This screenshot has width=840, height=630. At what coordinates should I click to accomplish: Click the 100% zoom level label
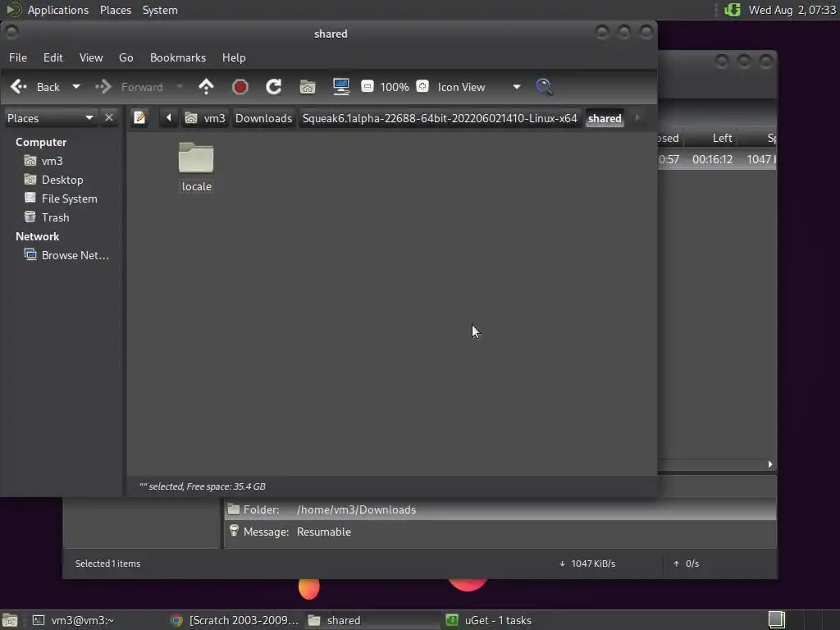395,87
